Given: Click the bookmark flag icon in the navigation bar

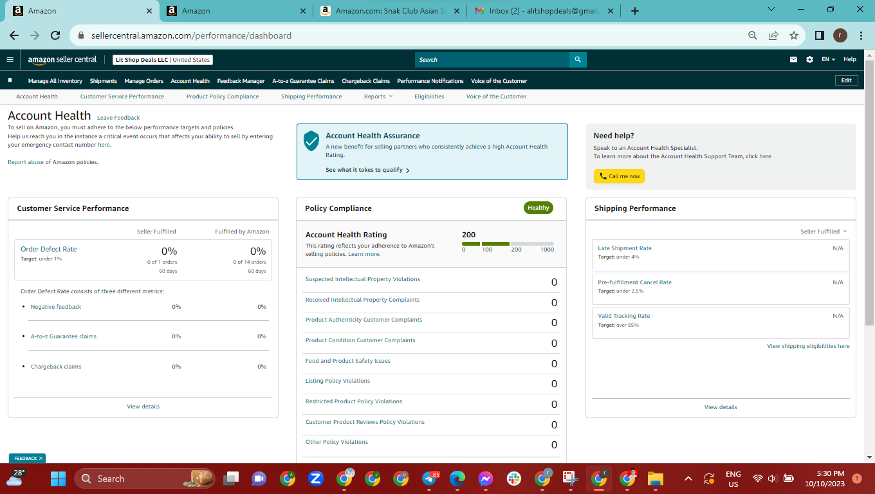Looking at the screenshot, I should [x=10, y=81].
